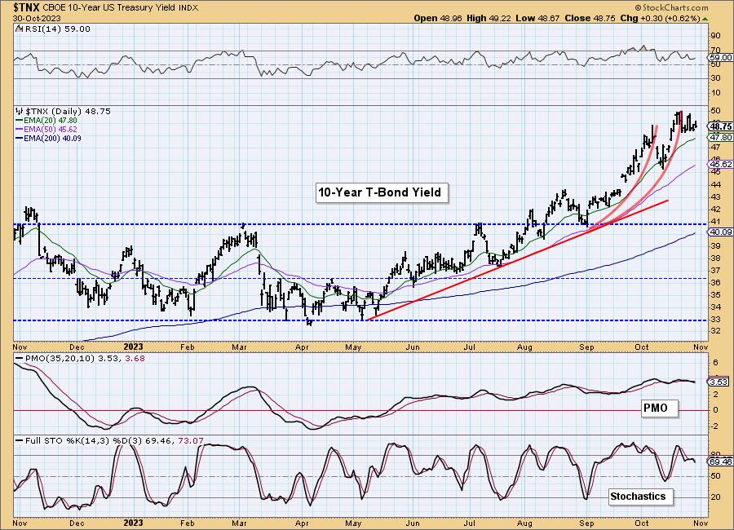This screenshot has width=734, height=530.
Task: Click the bar-chart icon beside $TNX (Daily)
Action: click(x=20, y=111)
